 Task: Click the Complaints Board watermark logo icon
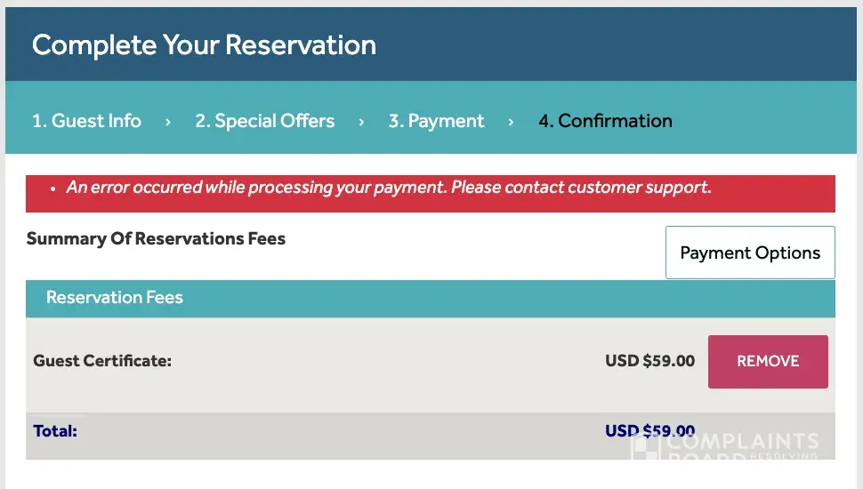(644, 447)
